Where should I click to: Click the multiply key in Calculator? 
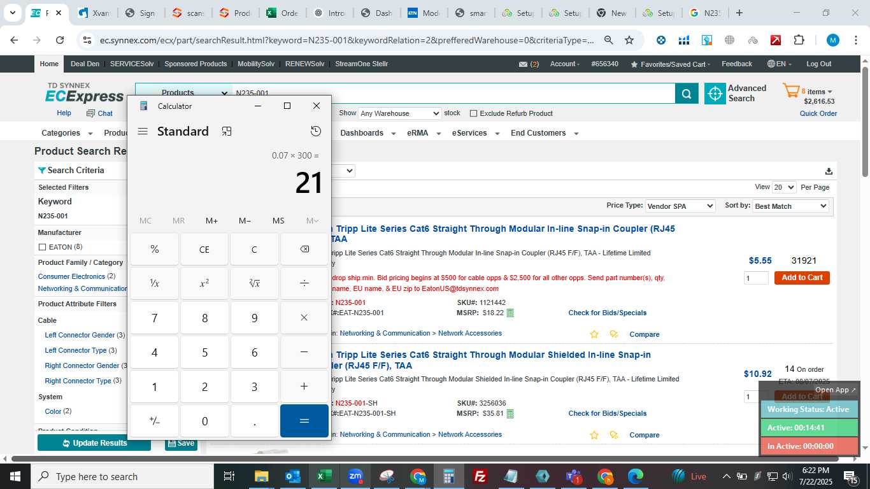point(304,318)
